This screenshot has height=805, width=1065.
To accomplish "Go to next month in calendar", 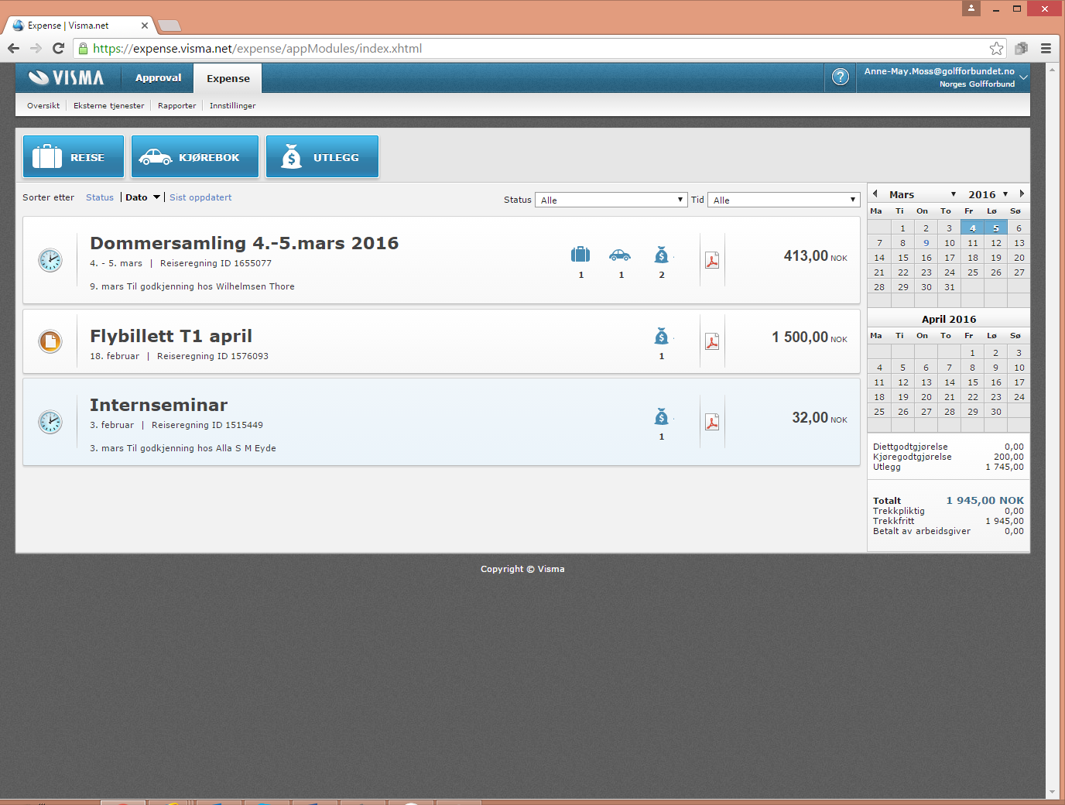I will pyautogui.click(x=1022, y=194).
